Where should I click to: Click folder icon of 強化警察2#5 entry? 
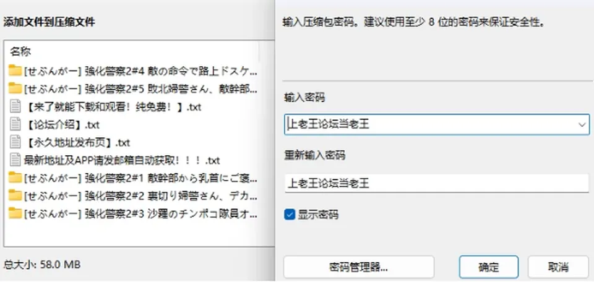click(x=15, y=88)
